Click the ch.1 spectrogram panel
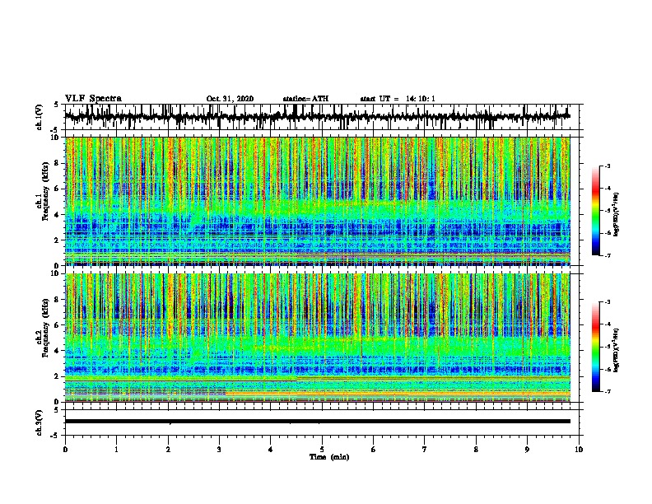This screenshot has height=504, width=652. [317, 201]
